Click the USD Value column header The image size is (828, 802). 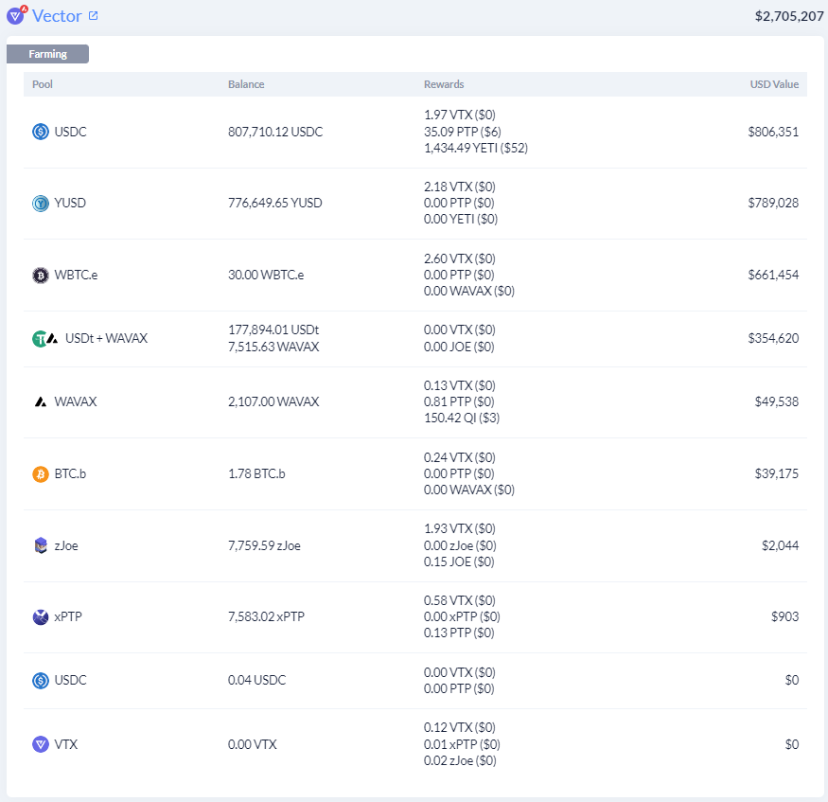point(774,84)
